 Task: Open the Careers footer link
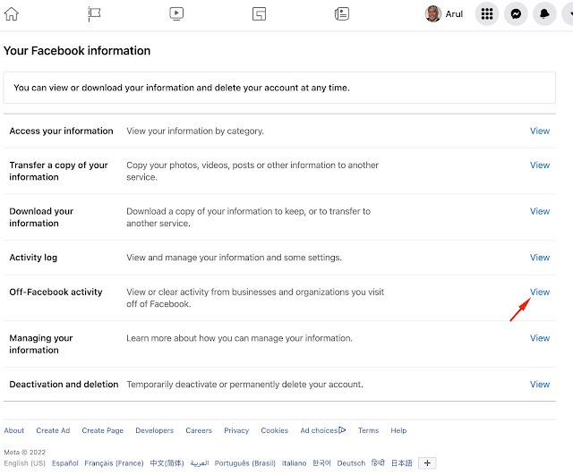199,430
